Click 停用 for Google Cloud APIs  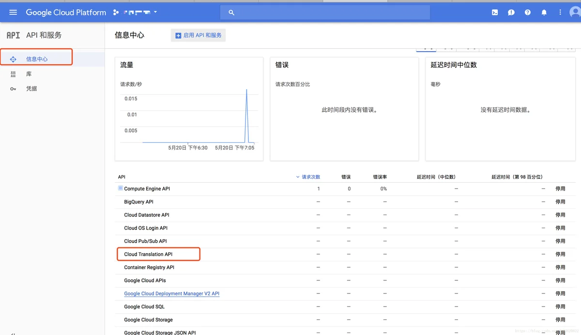[x=560, y=280]
